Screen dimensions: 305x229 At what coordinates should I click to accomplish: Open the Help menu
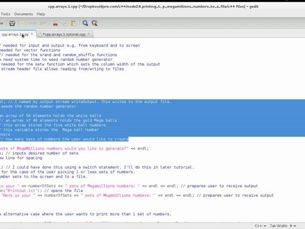click(41, 14)
